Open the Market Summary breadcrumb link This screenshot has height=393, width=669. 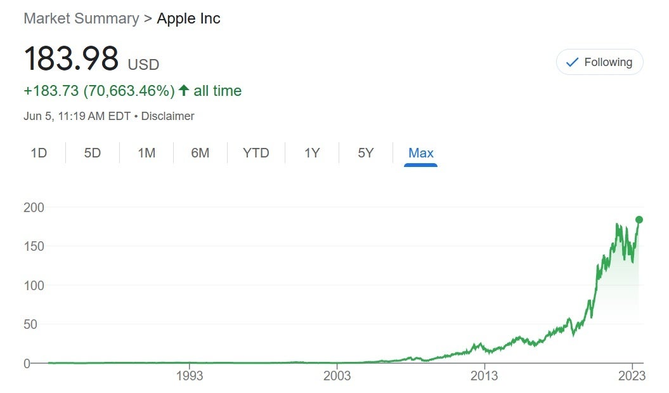(81, 18)
